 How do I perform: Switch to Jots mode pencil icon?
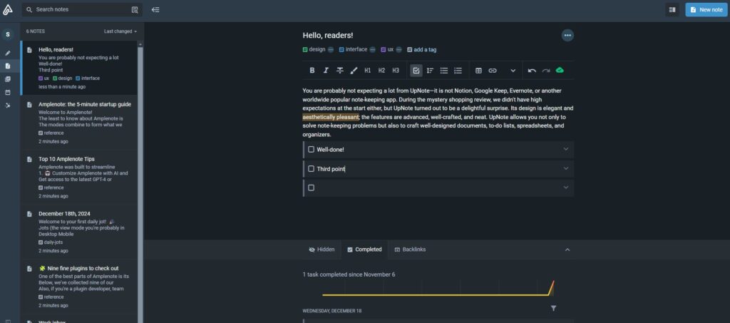pyautogui.click(x=7, y=53)
